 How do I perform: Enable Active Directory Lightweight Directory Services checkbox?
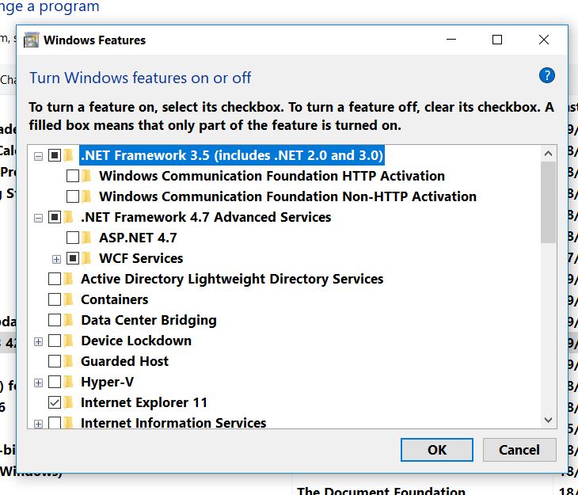point(55,279)
